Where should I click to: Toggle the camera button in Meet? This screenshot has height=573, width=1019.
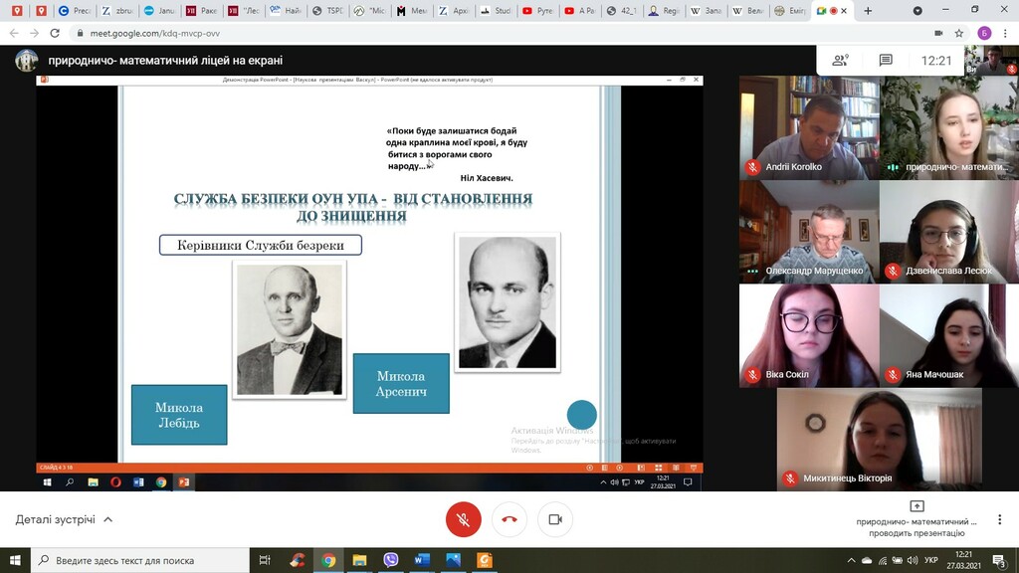(555, 519)
